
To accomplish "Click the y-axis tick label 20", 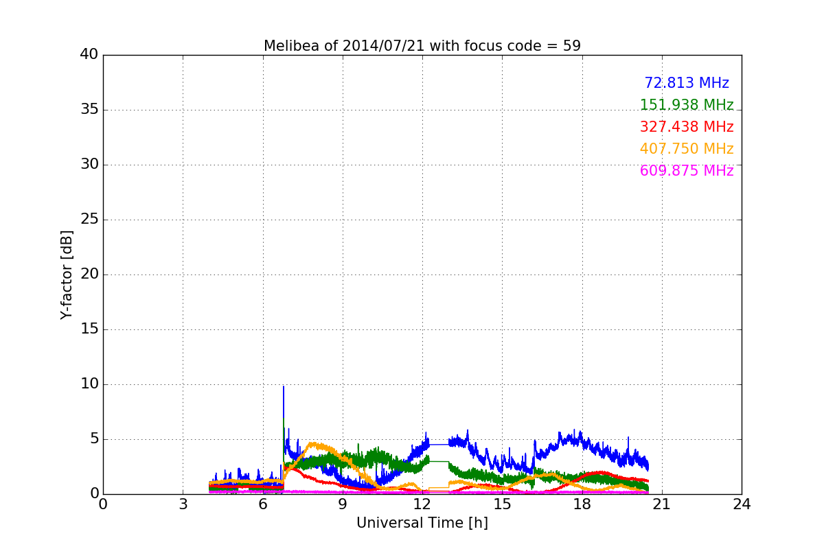I will (x=89, y=274).
